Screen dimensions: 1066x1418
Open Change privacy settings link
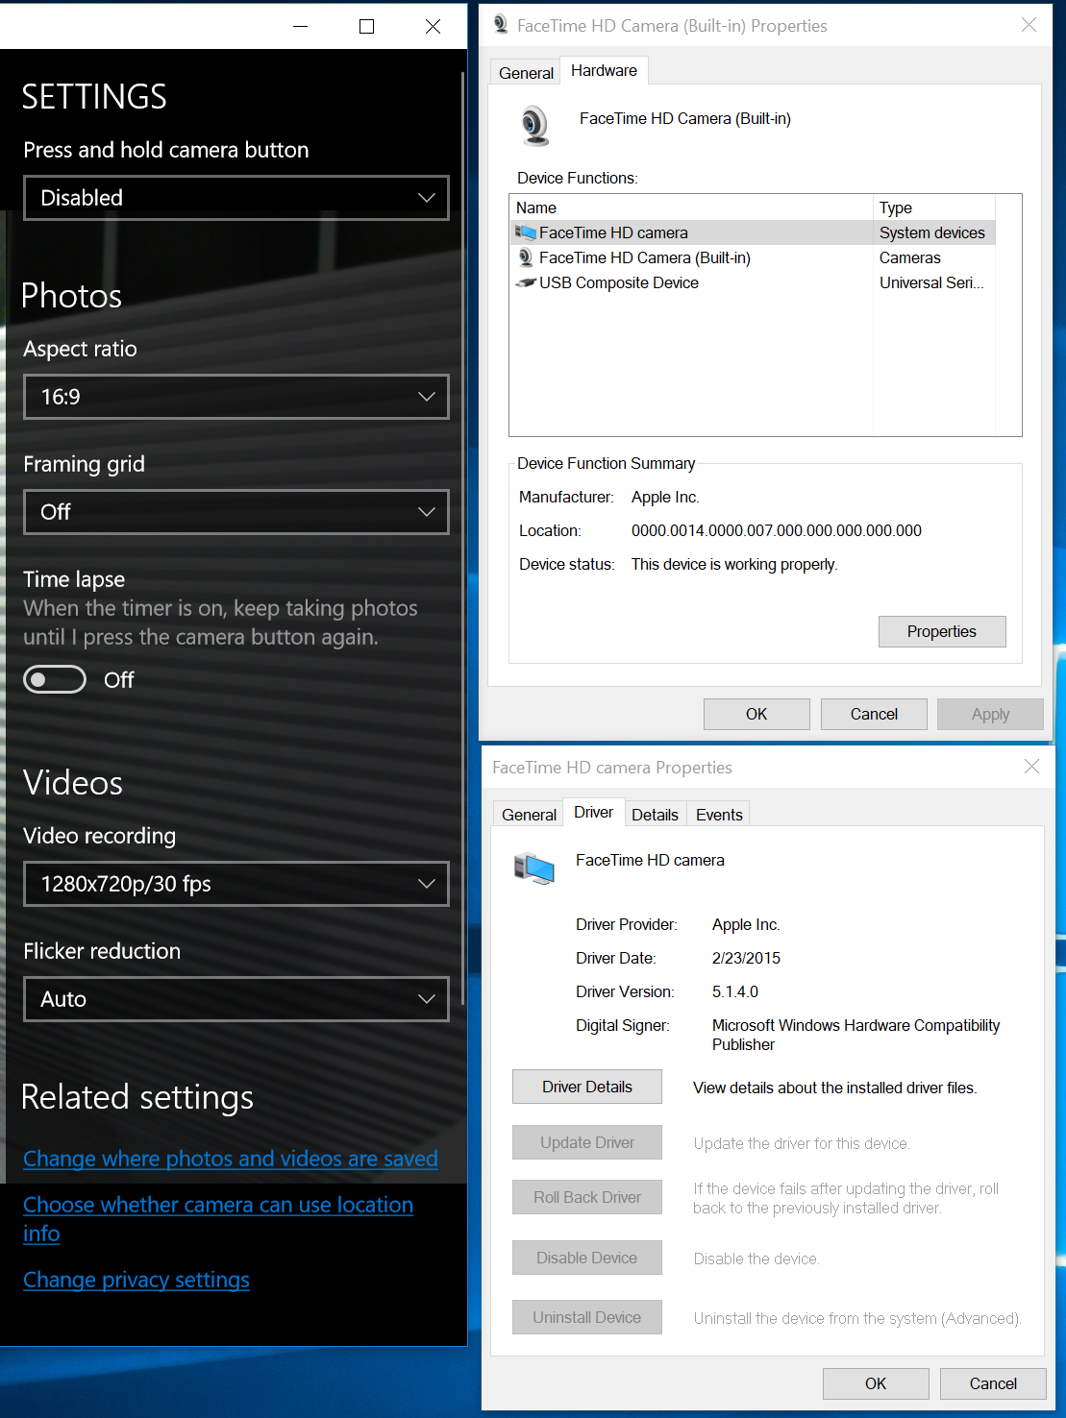(x=136, y=1280)
